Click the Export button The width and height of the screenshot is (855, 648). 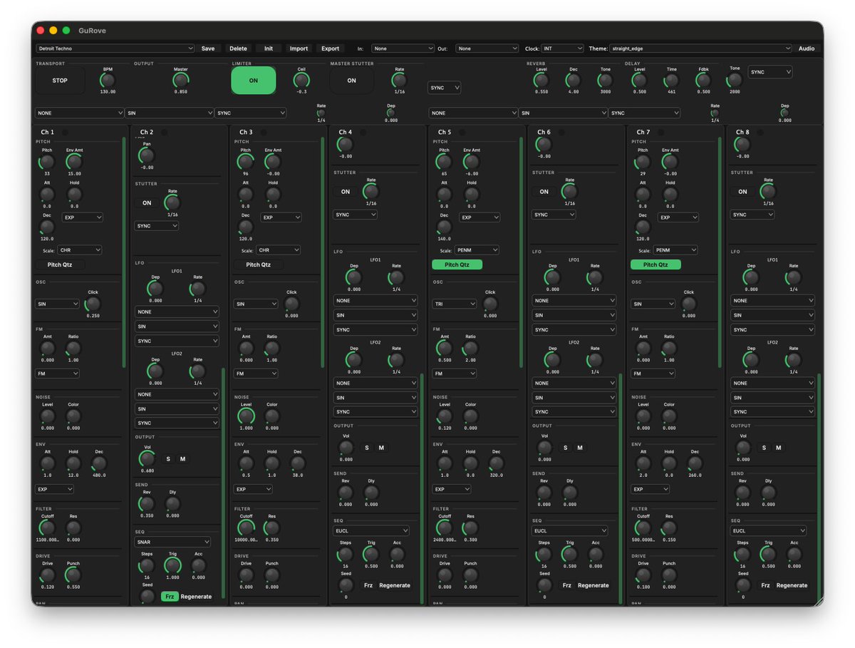click(331, 48)
